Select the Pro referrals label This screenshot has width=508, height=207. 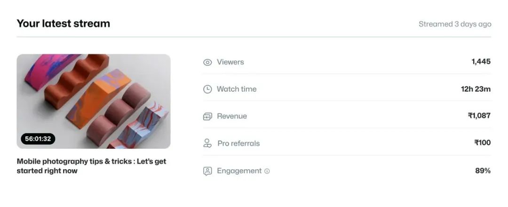click(238, 143)
